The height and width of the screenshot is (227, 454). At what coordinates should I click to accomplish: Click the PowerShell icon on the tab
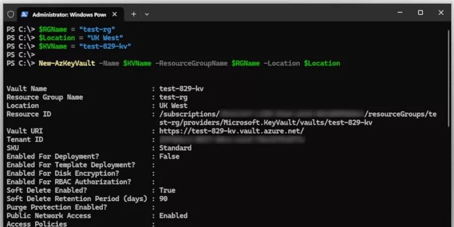24,14
